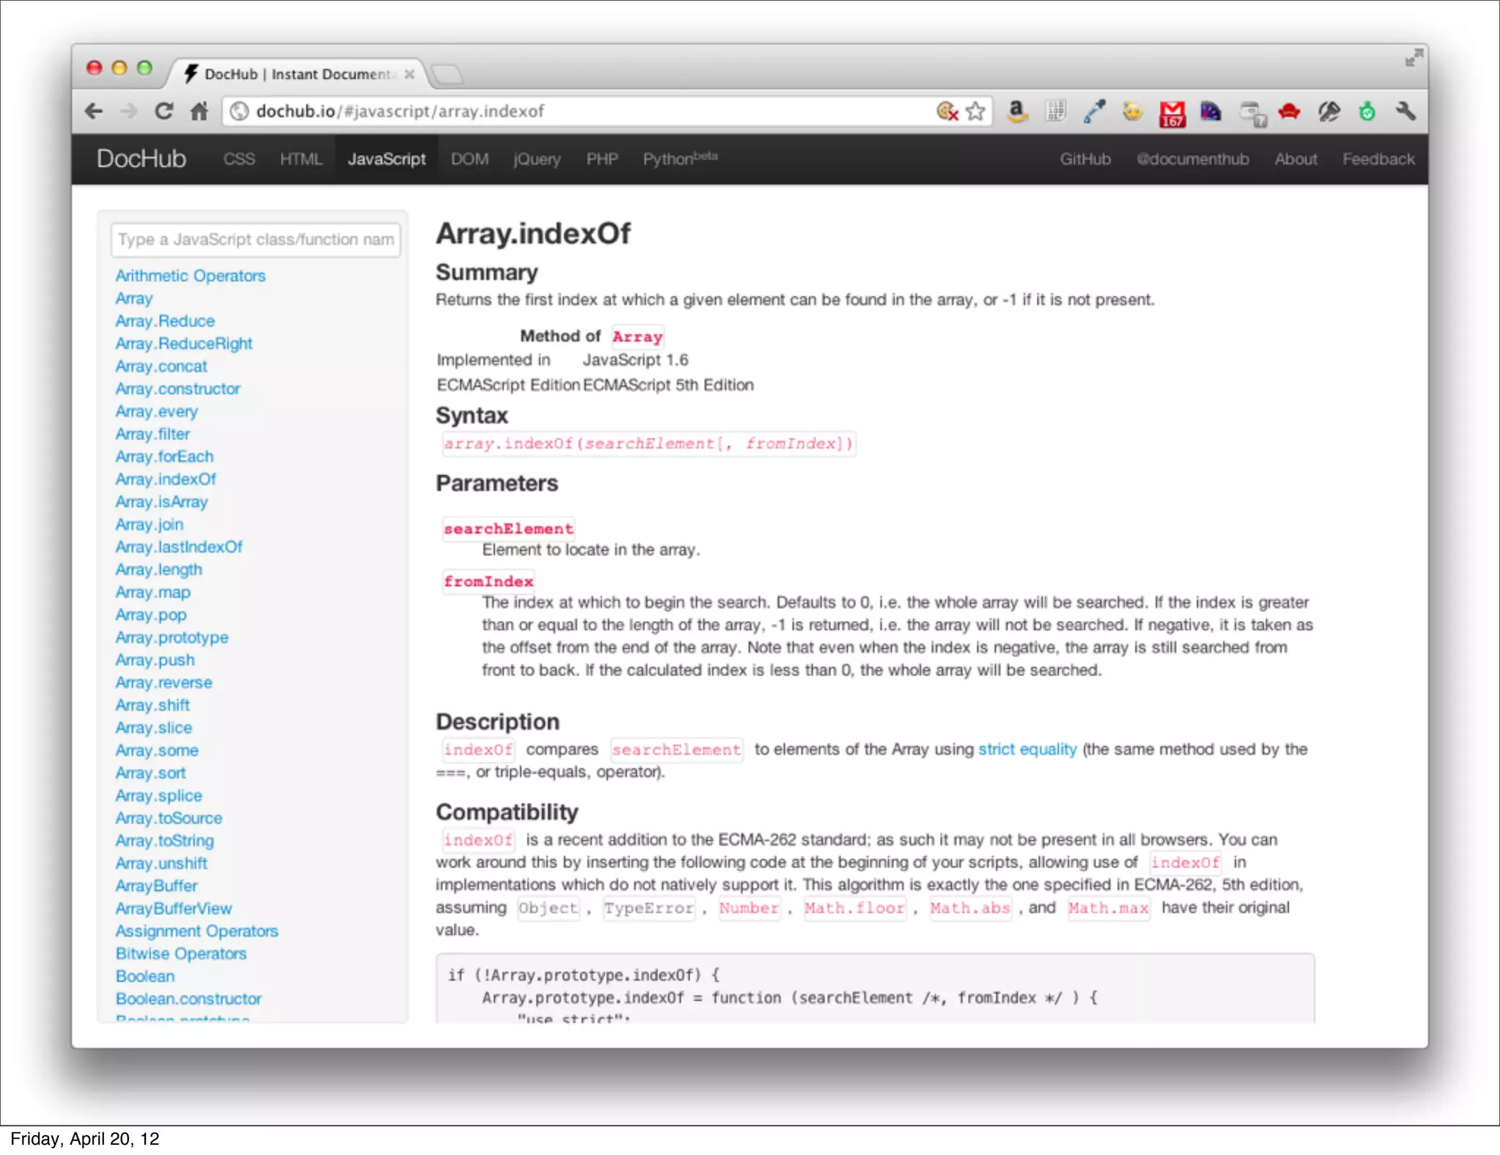Screen dimensions: 1500x1155
Task: Open the CSS documentation tab
Action: (x=239, y=159)
